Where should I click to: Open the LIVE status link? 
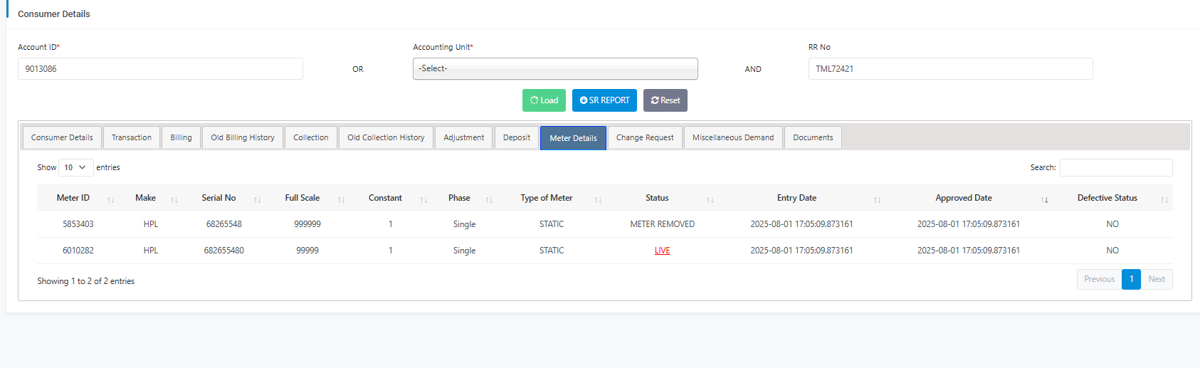pyautogui.click(x=662, y=251)
